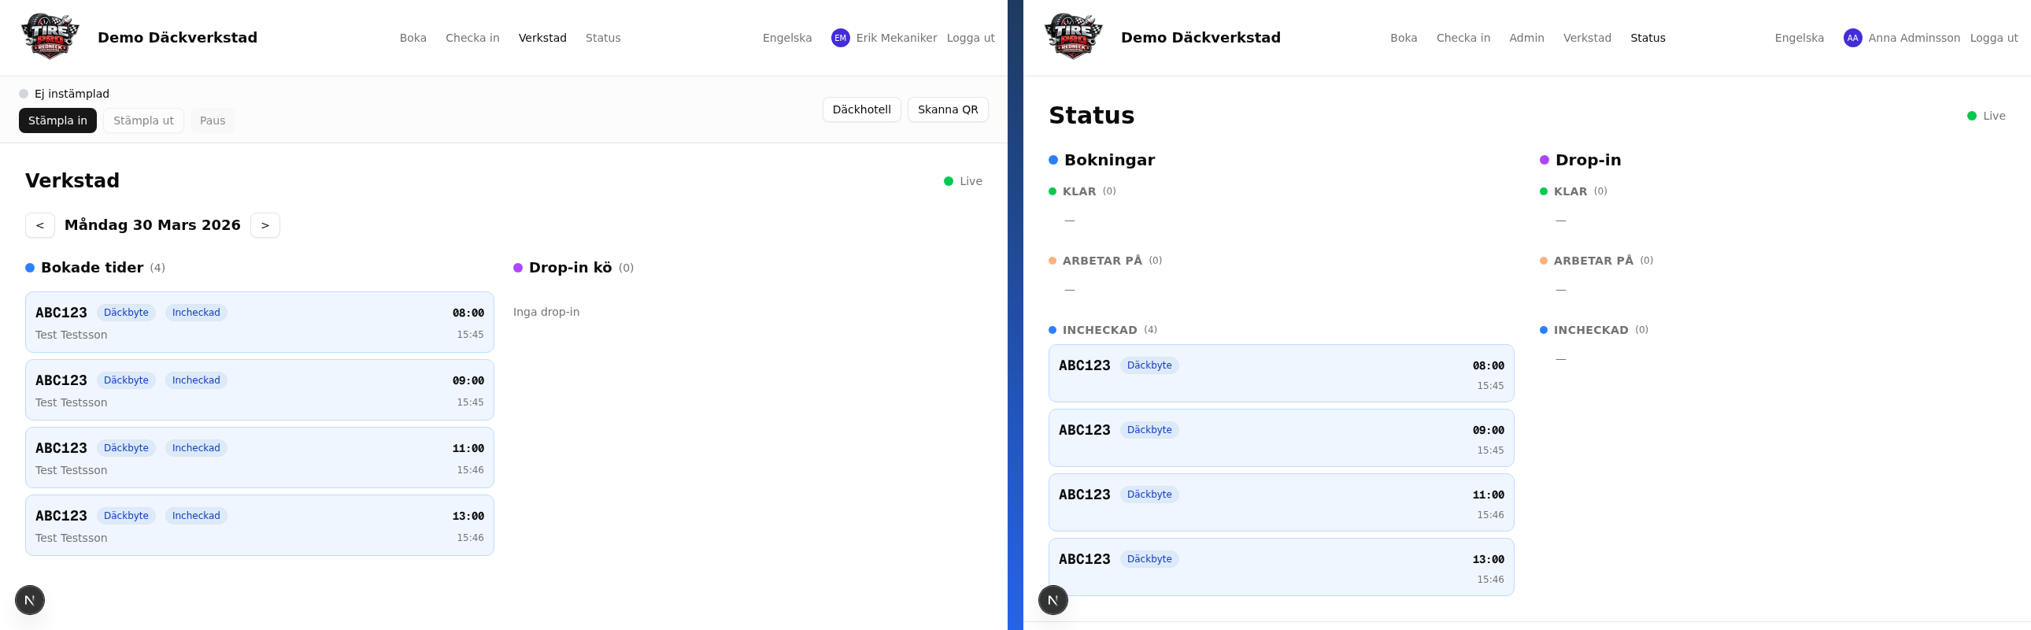Select the 13:00 ABC123 card in Status Incheckad
Viewport: 2031px width, 630px height.
click(1281, 567)
